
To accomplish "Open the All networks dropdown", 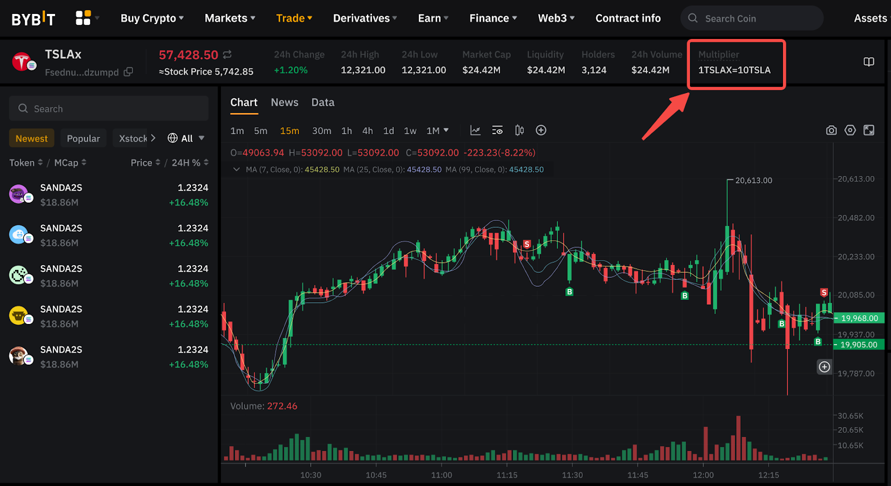I will point(186,139).
